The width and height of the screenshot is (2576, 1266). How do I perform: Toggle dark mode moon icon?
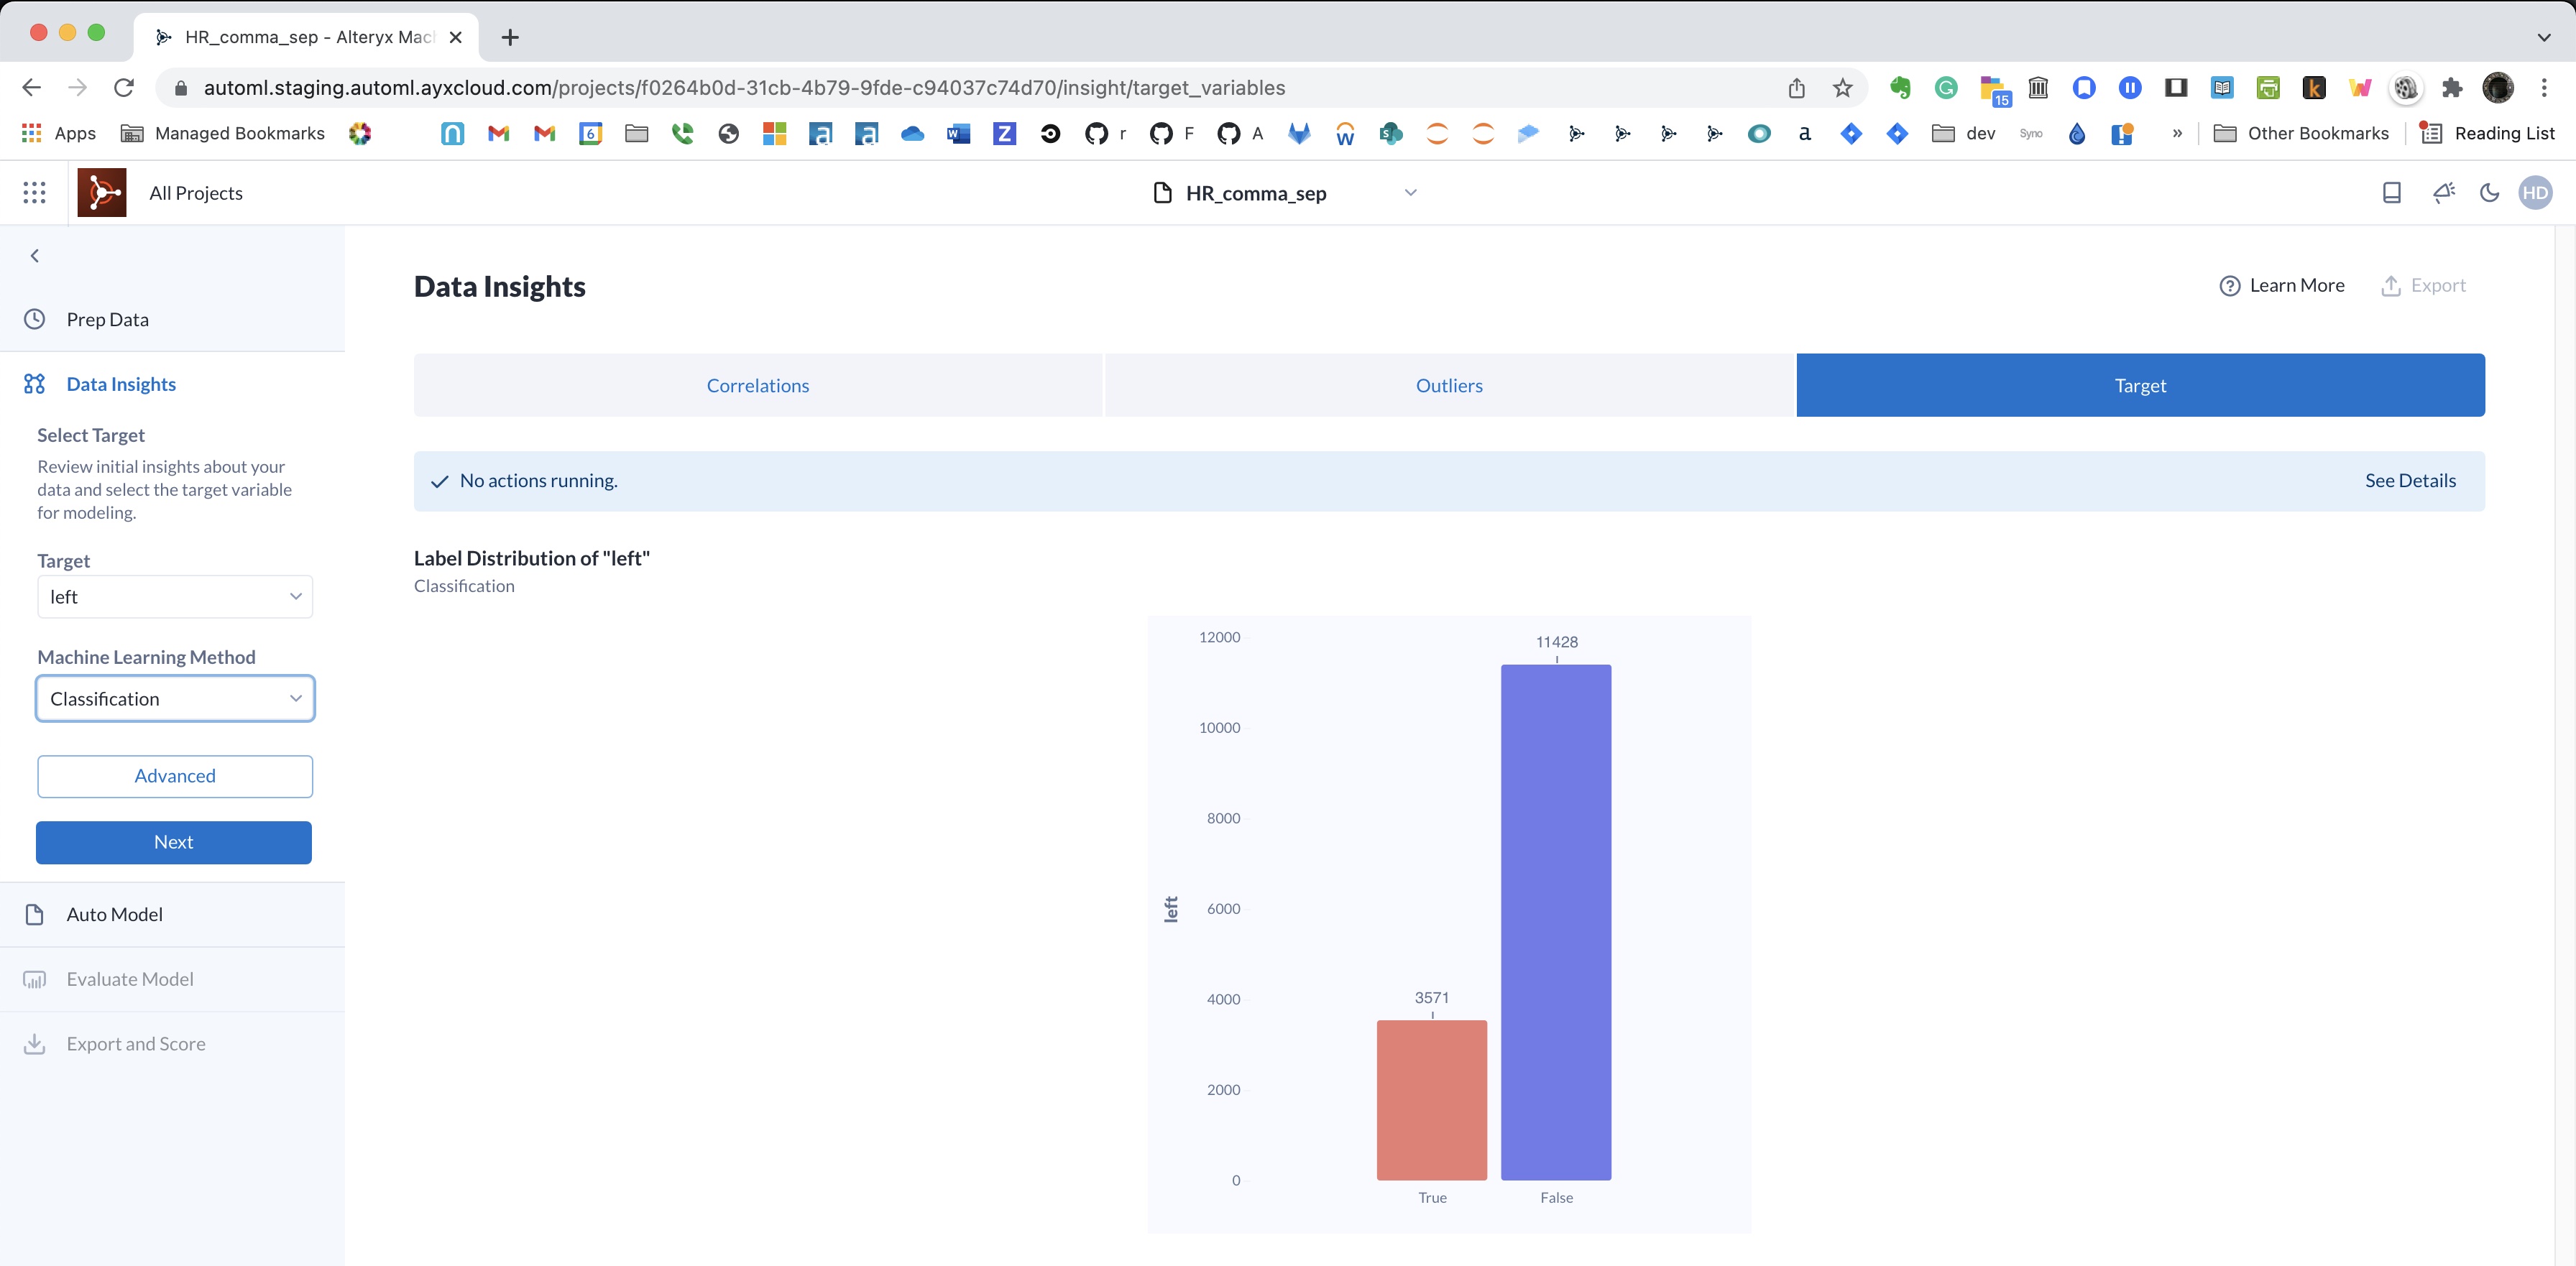pyautogui.click(x=2489, y=192)
